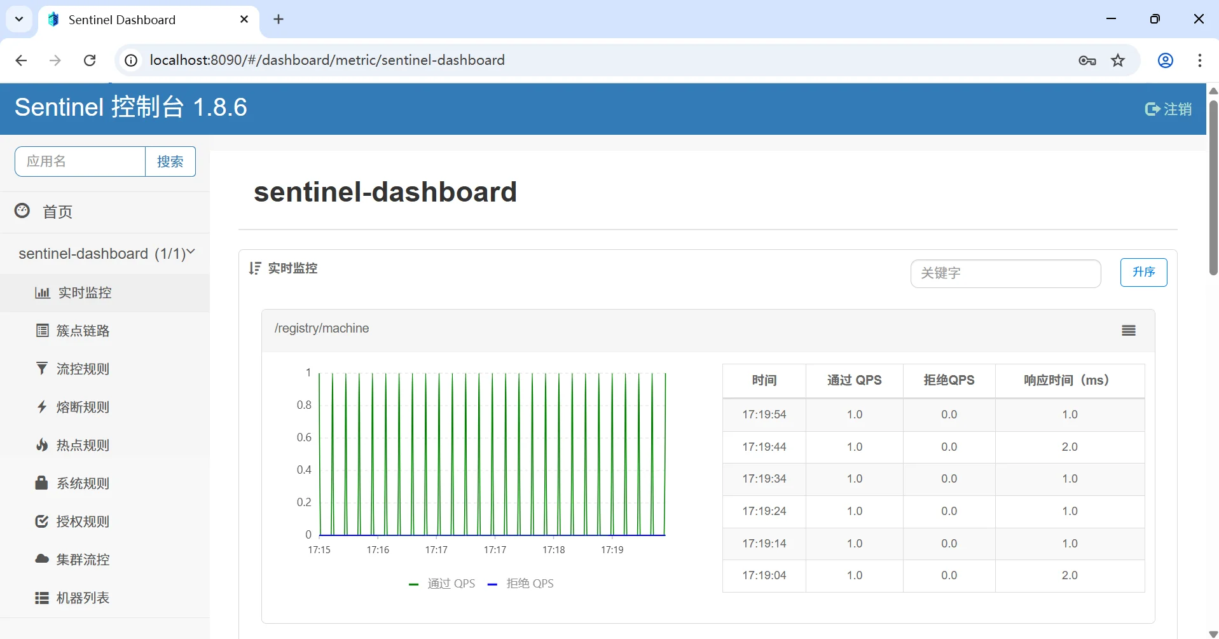Screen dimensions: 1219x639
Task: Click the check-square icon beside 授权规则
Action: (x=42, y=521)
